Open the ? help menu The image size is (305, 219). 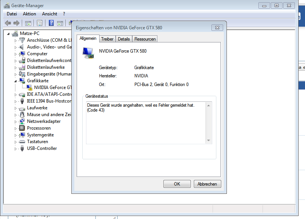[64, 14]
